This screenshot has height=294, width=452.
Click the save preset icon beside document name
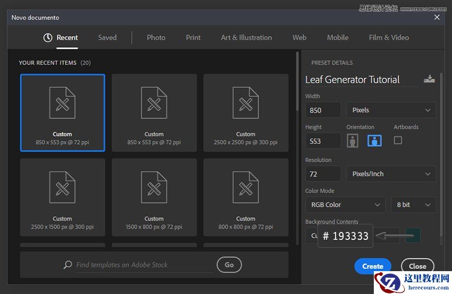429,79
